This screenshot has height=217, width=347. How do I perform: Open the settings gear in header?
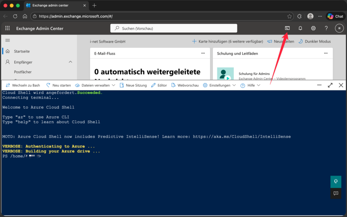[x=313, y=28]
